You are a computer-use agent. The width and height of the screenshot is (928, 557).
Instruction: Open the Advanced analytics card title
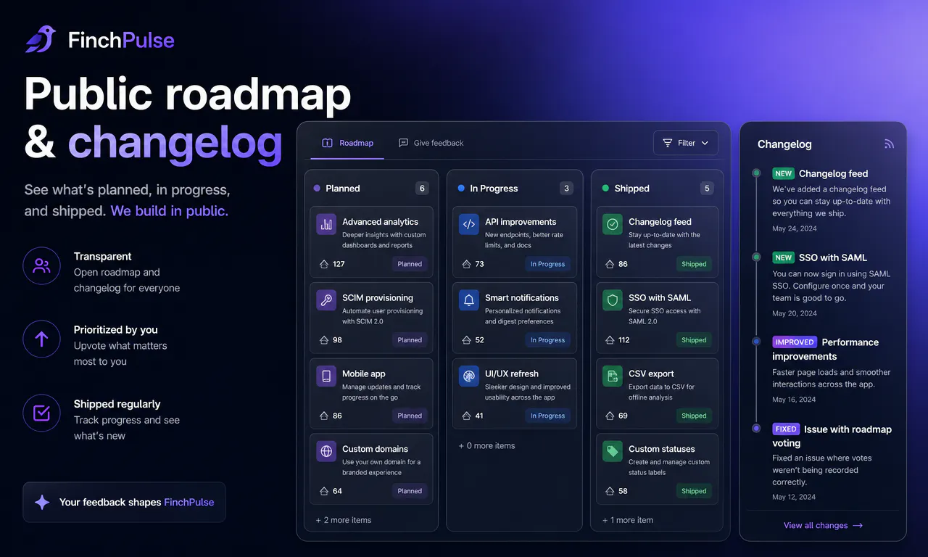[380, 222]
